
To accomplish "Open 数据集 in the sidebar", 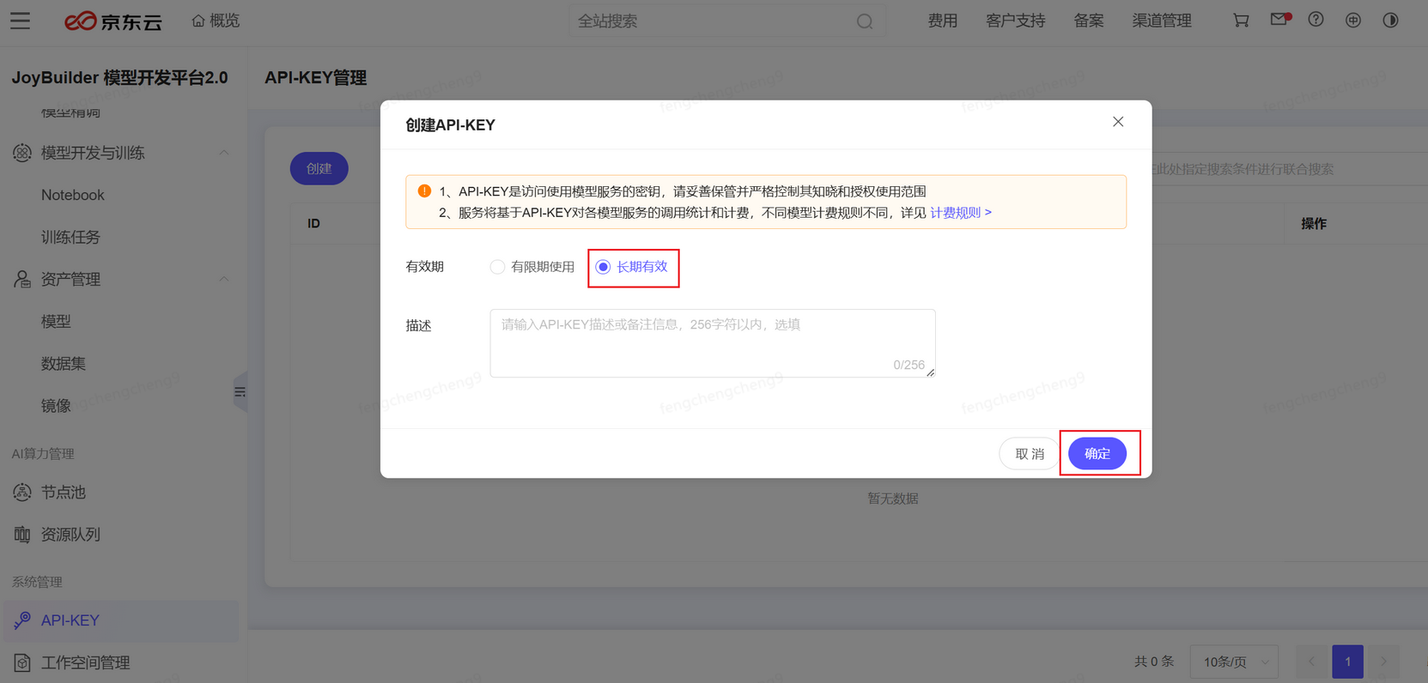I will coord(64,363).
